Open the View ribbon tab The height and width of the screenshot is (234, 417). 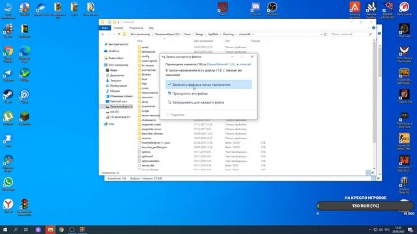pyautogui.click(x=151, y=28)
